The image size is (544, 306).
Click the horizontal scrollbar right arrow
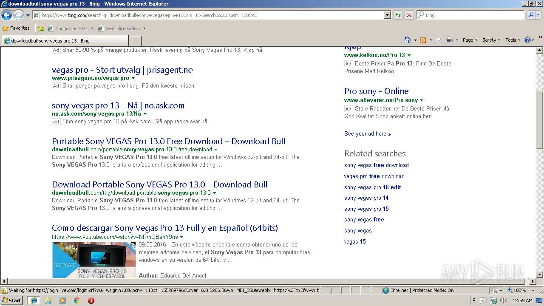pos(533,281)
